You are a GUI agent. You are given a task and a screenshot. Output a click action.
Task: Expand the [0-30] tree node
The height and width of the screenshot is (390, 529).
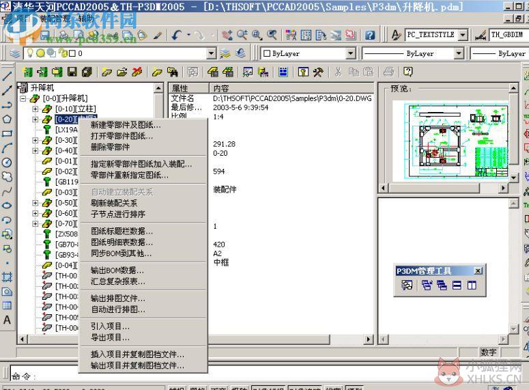(35, 140)
